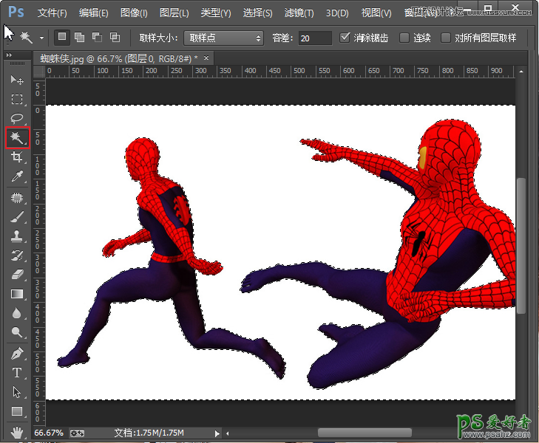Select the Path Selection tool
The image size is (539, 443).
[x=17, y=392]
